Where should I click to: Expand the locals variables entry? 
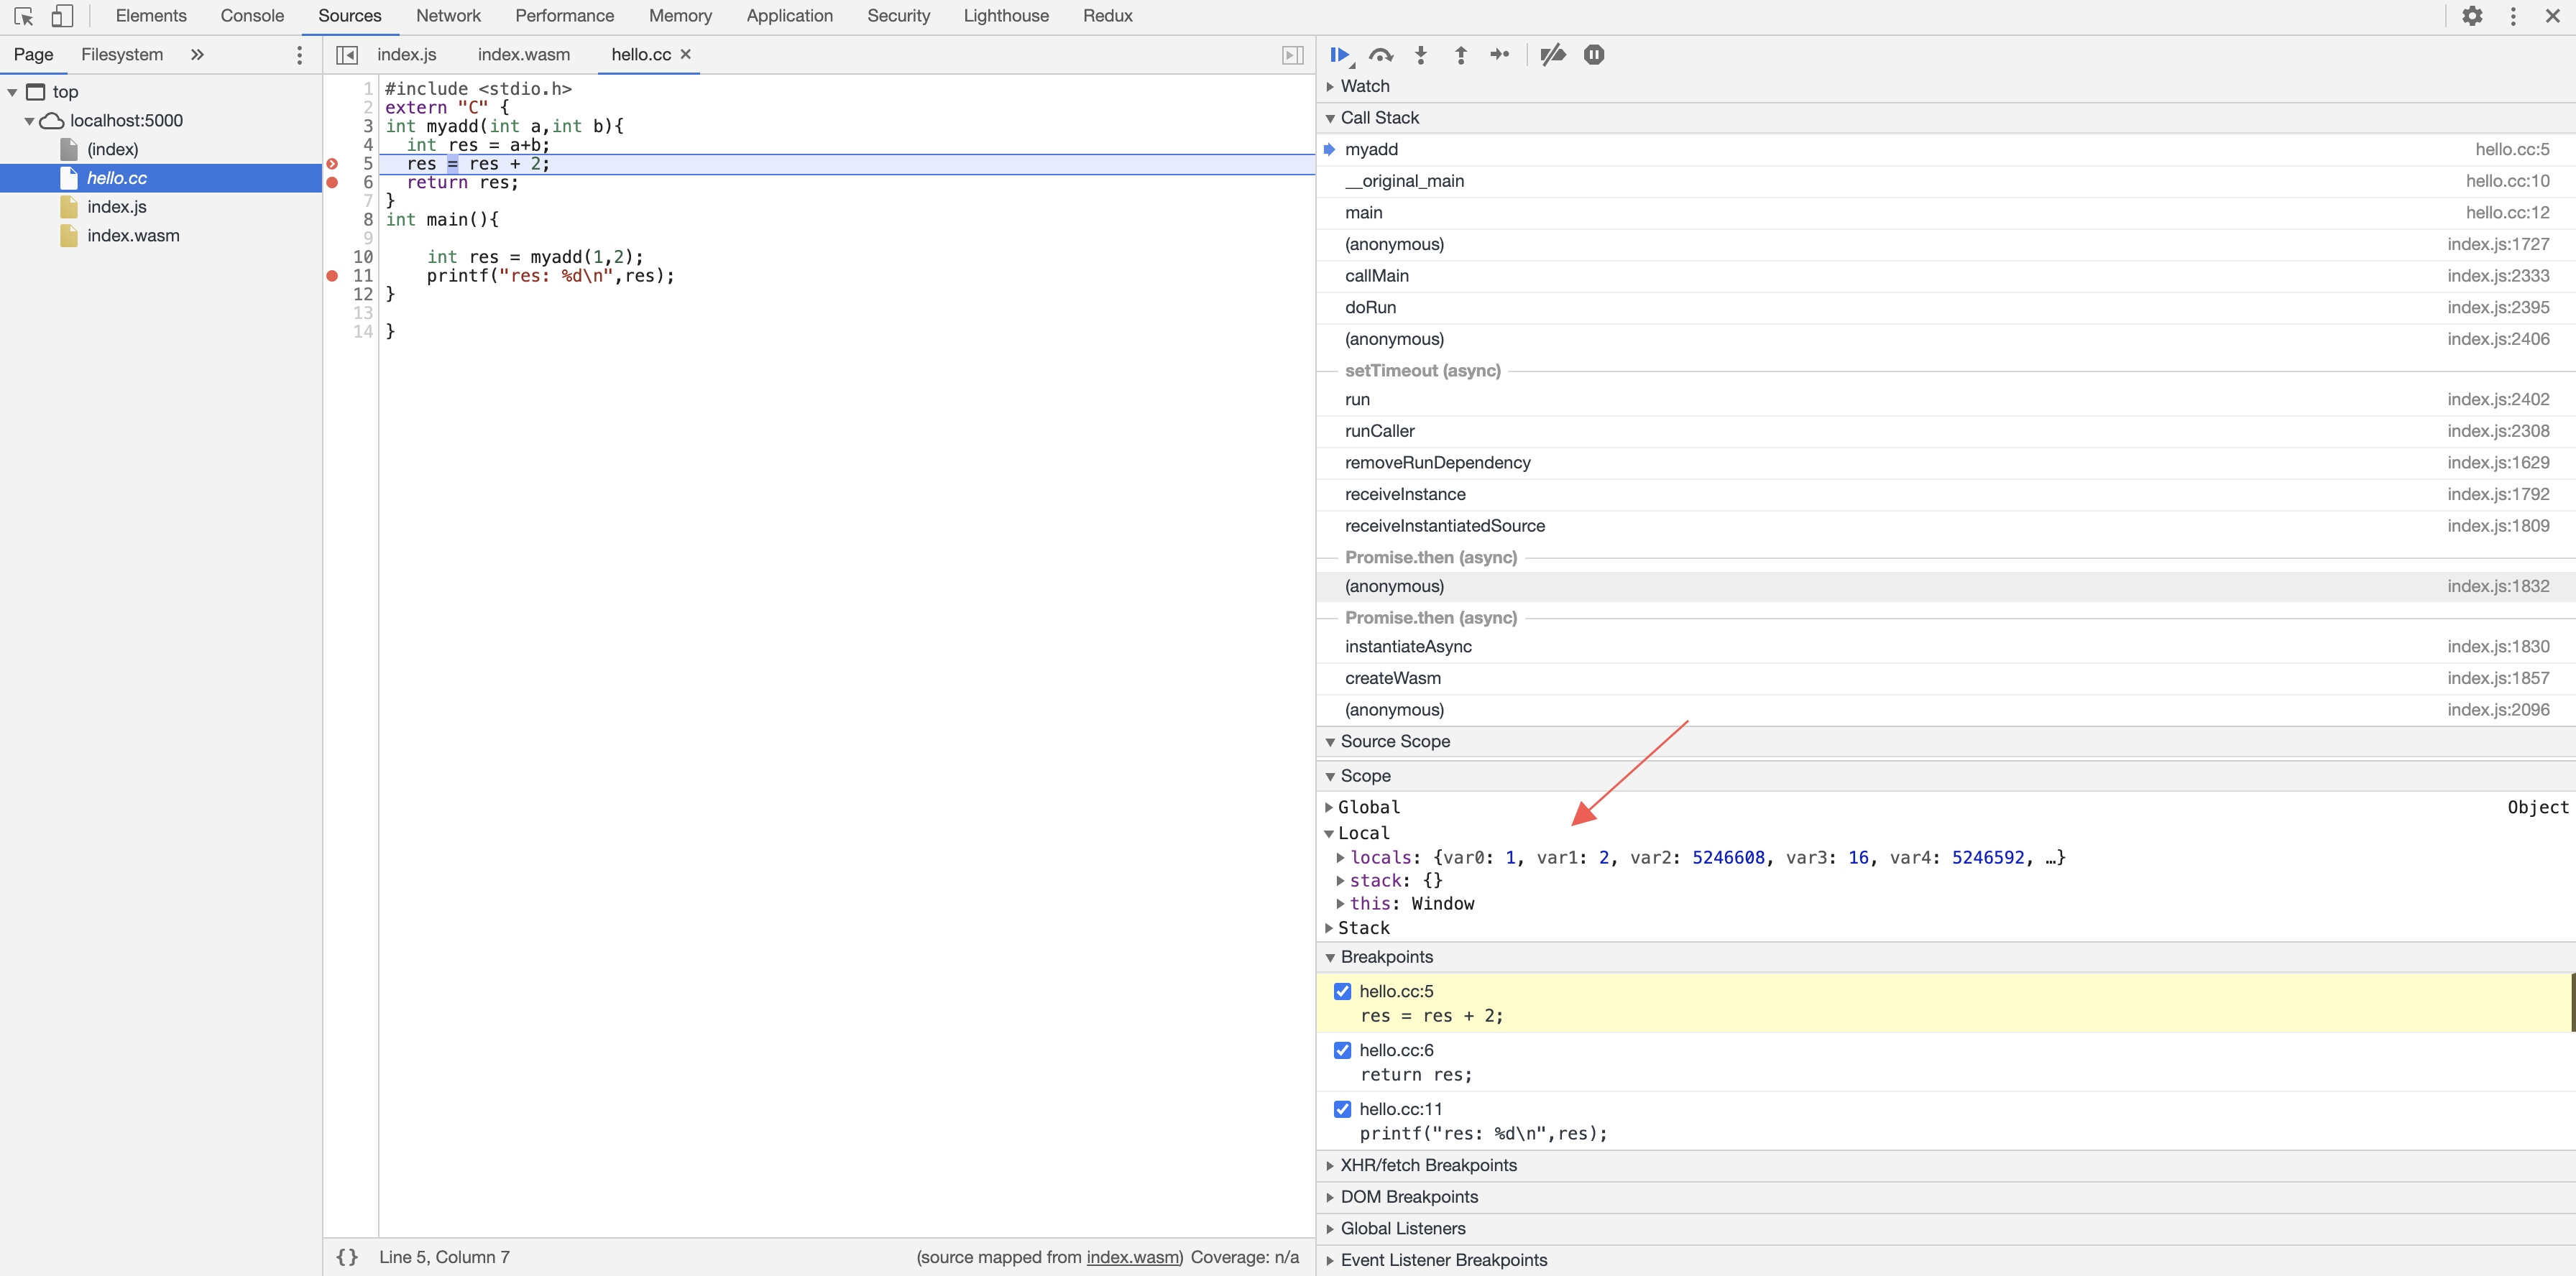point(1341,857)
